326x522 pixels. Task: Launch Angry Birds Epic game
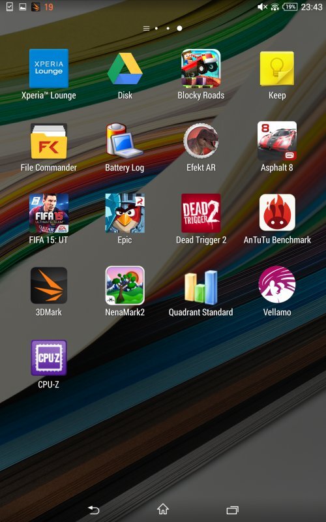(125, 213)
